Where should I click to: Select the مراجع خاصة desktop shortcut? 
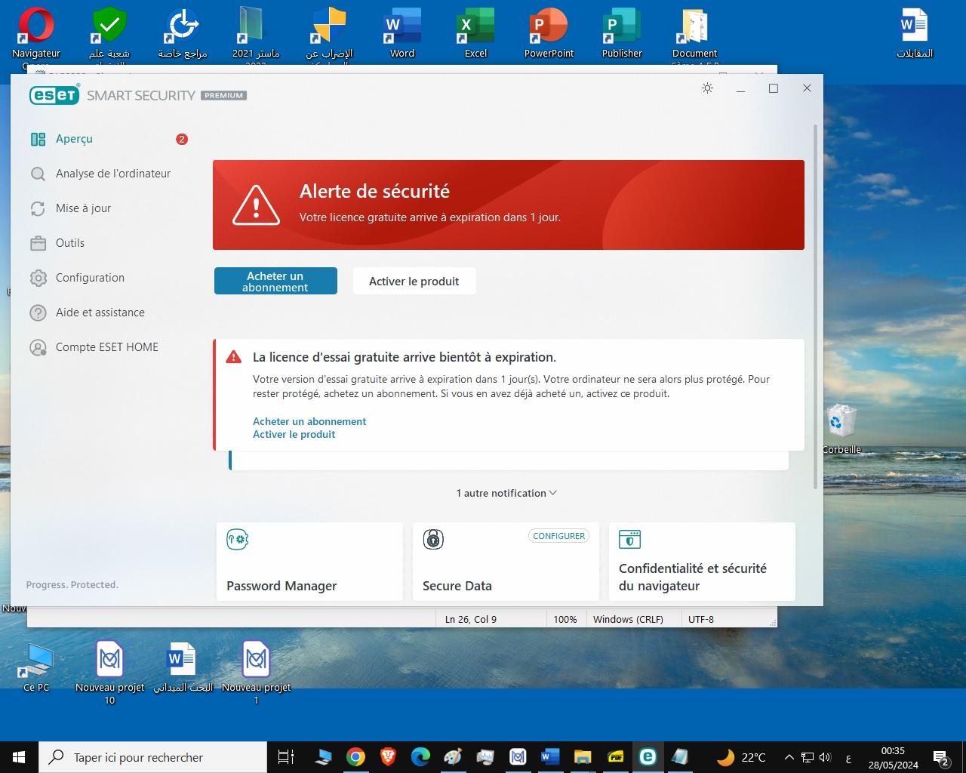(x=183, y=32)
